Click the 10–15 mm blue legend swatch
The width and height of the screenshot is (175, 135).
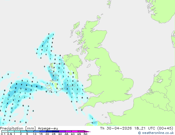point(36,131)
